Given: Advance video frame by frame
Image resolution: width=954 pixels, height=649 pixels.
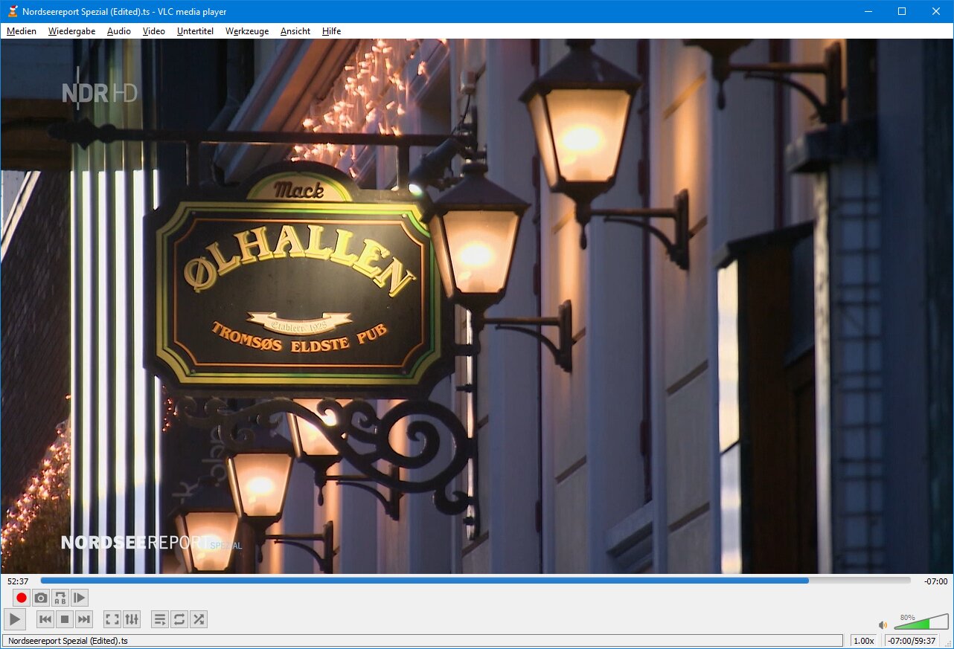Looking at the screenshot, I should click(x=80, y=598).
